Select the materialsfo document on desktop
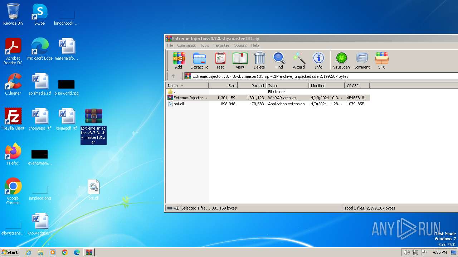The image size is (458, 257). tap(67, 49)
